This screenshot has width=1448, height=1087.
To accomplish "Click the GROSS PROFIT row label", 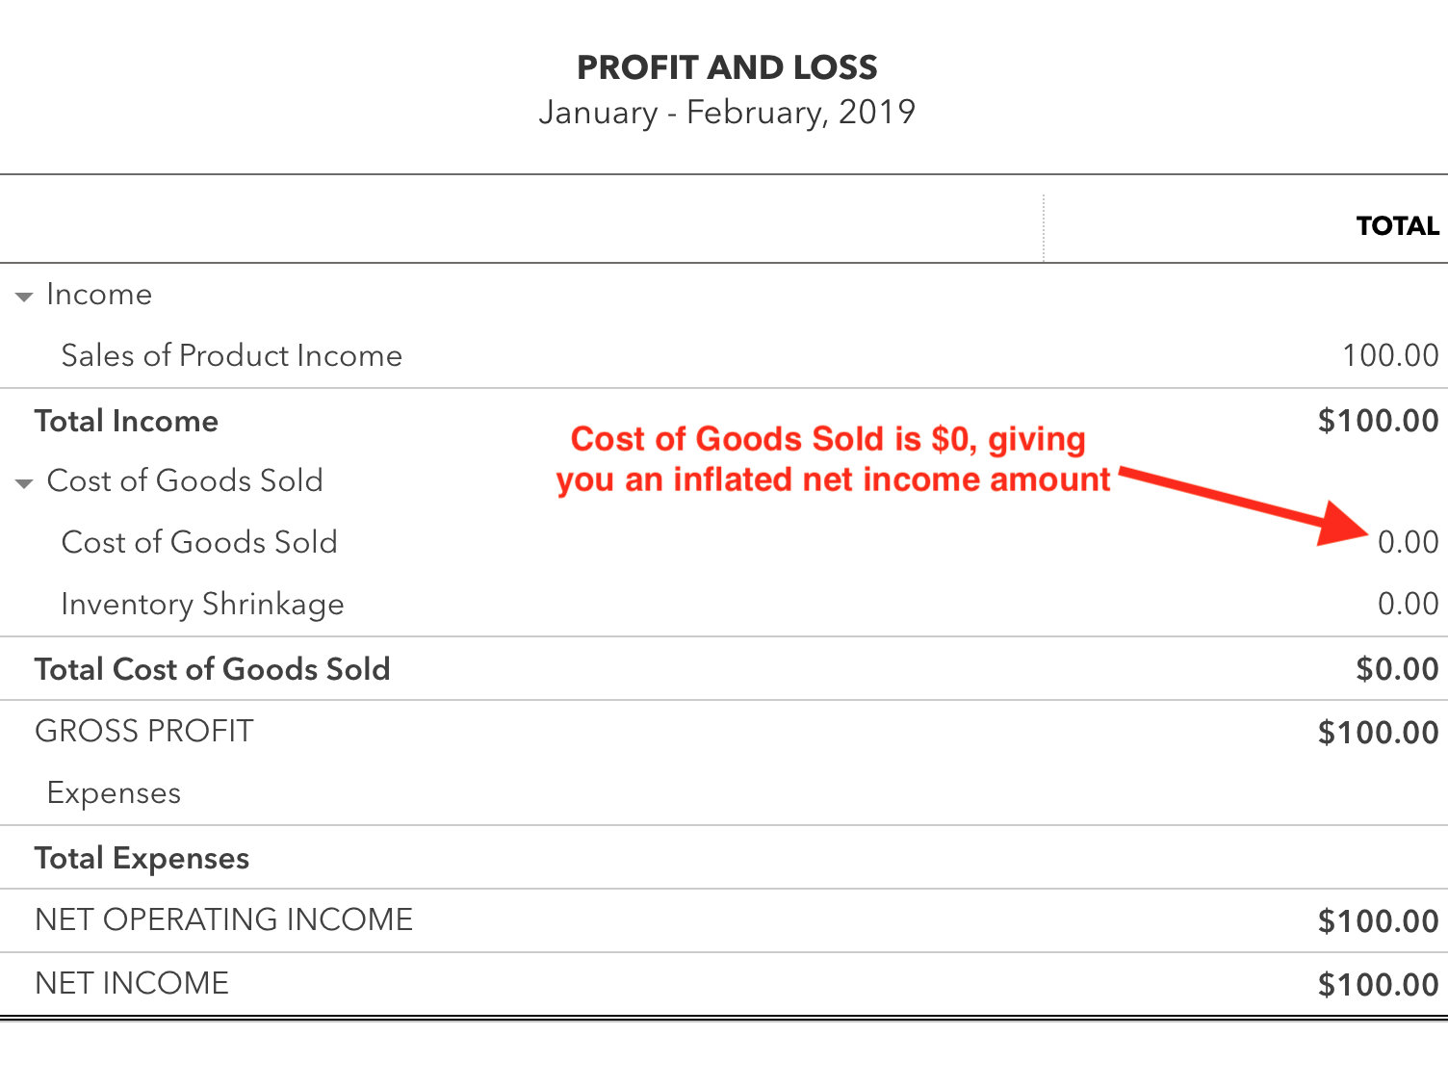I will coord(144,731).
